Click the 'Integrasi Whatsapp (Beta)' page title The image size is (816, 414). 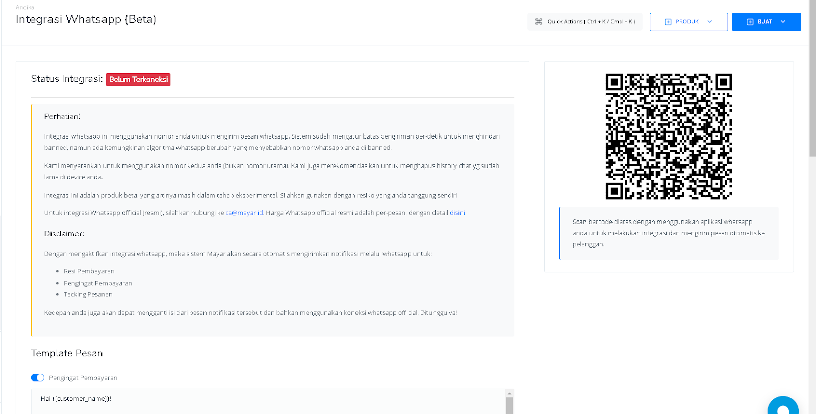[86, 19]
